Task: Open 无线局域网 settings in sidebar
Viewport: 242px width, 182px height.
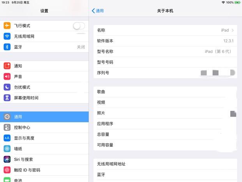Action: (x=44, y=36)
